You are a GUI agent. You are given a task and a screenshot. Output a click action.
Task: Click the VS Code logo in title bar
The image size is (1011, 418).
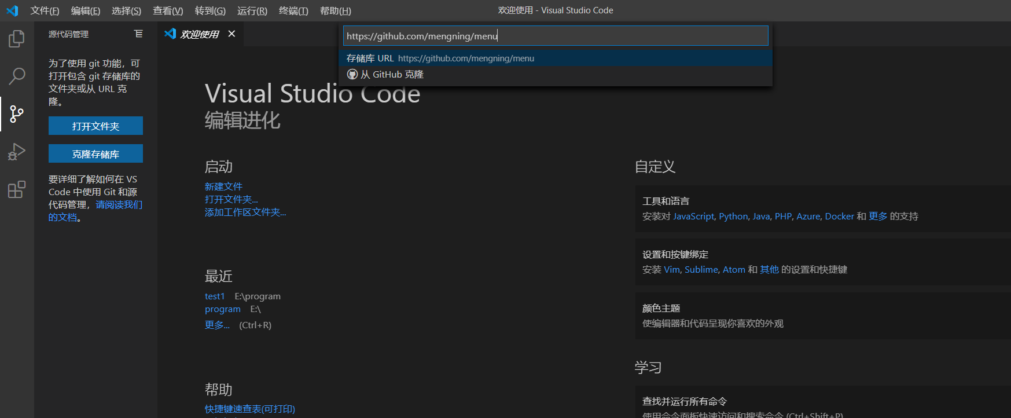pyautogui.click(x=12, y=10)
